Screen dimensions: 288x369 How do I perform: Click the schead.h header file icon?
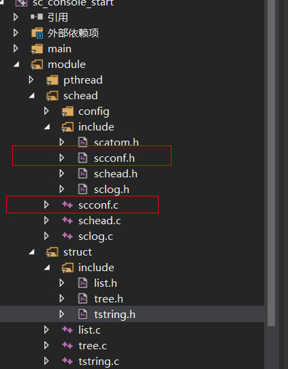point(82,174)
